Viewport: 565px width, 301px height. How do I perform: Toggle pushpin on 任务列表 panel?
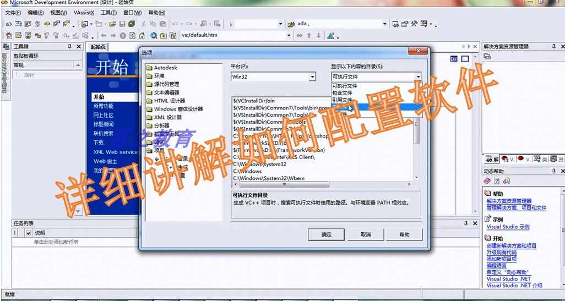(x=466, y=223)
